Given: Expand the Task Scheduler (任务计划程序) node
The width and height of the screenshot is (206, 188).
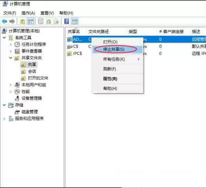Looking at the screenshot, I should 11,44.
